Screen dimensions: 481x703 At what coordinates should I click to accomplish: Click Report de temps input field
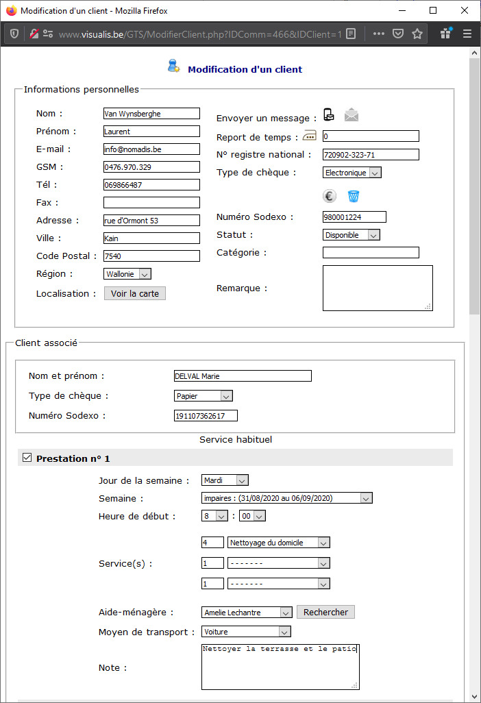pyautogui.click(x=371, y=136)
